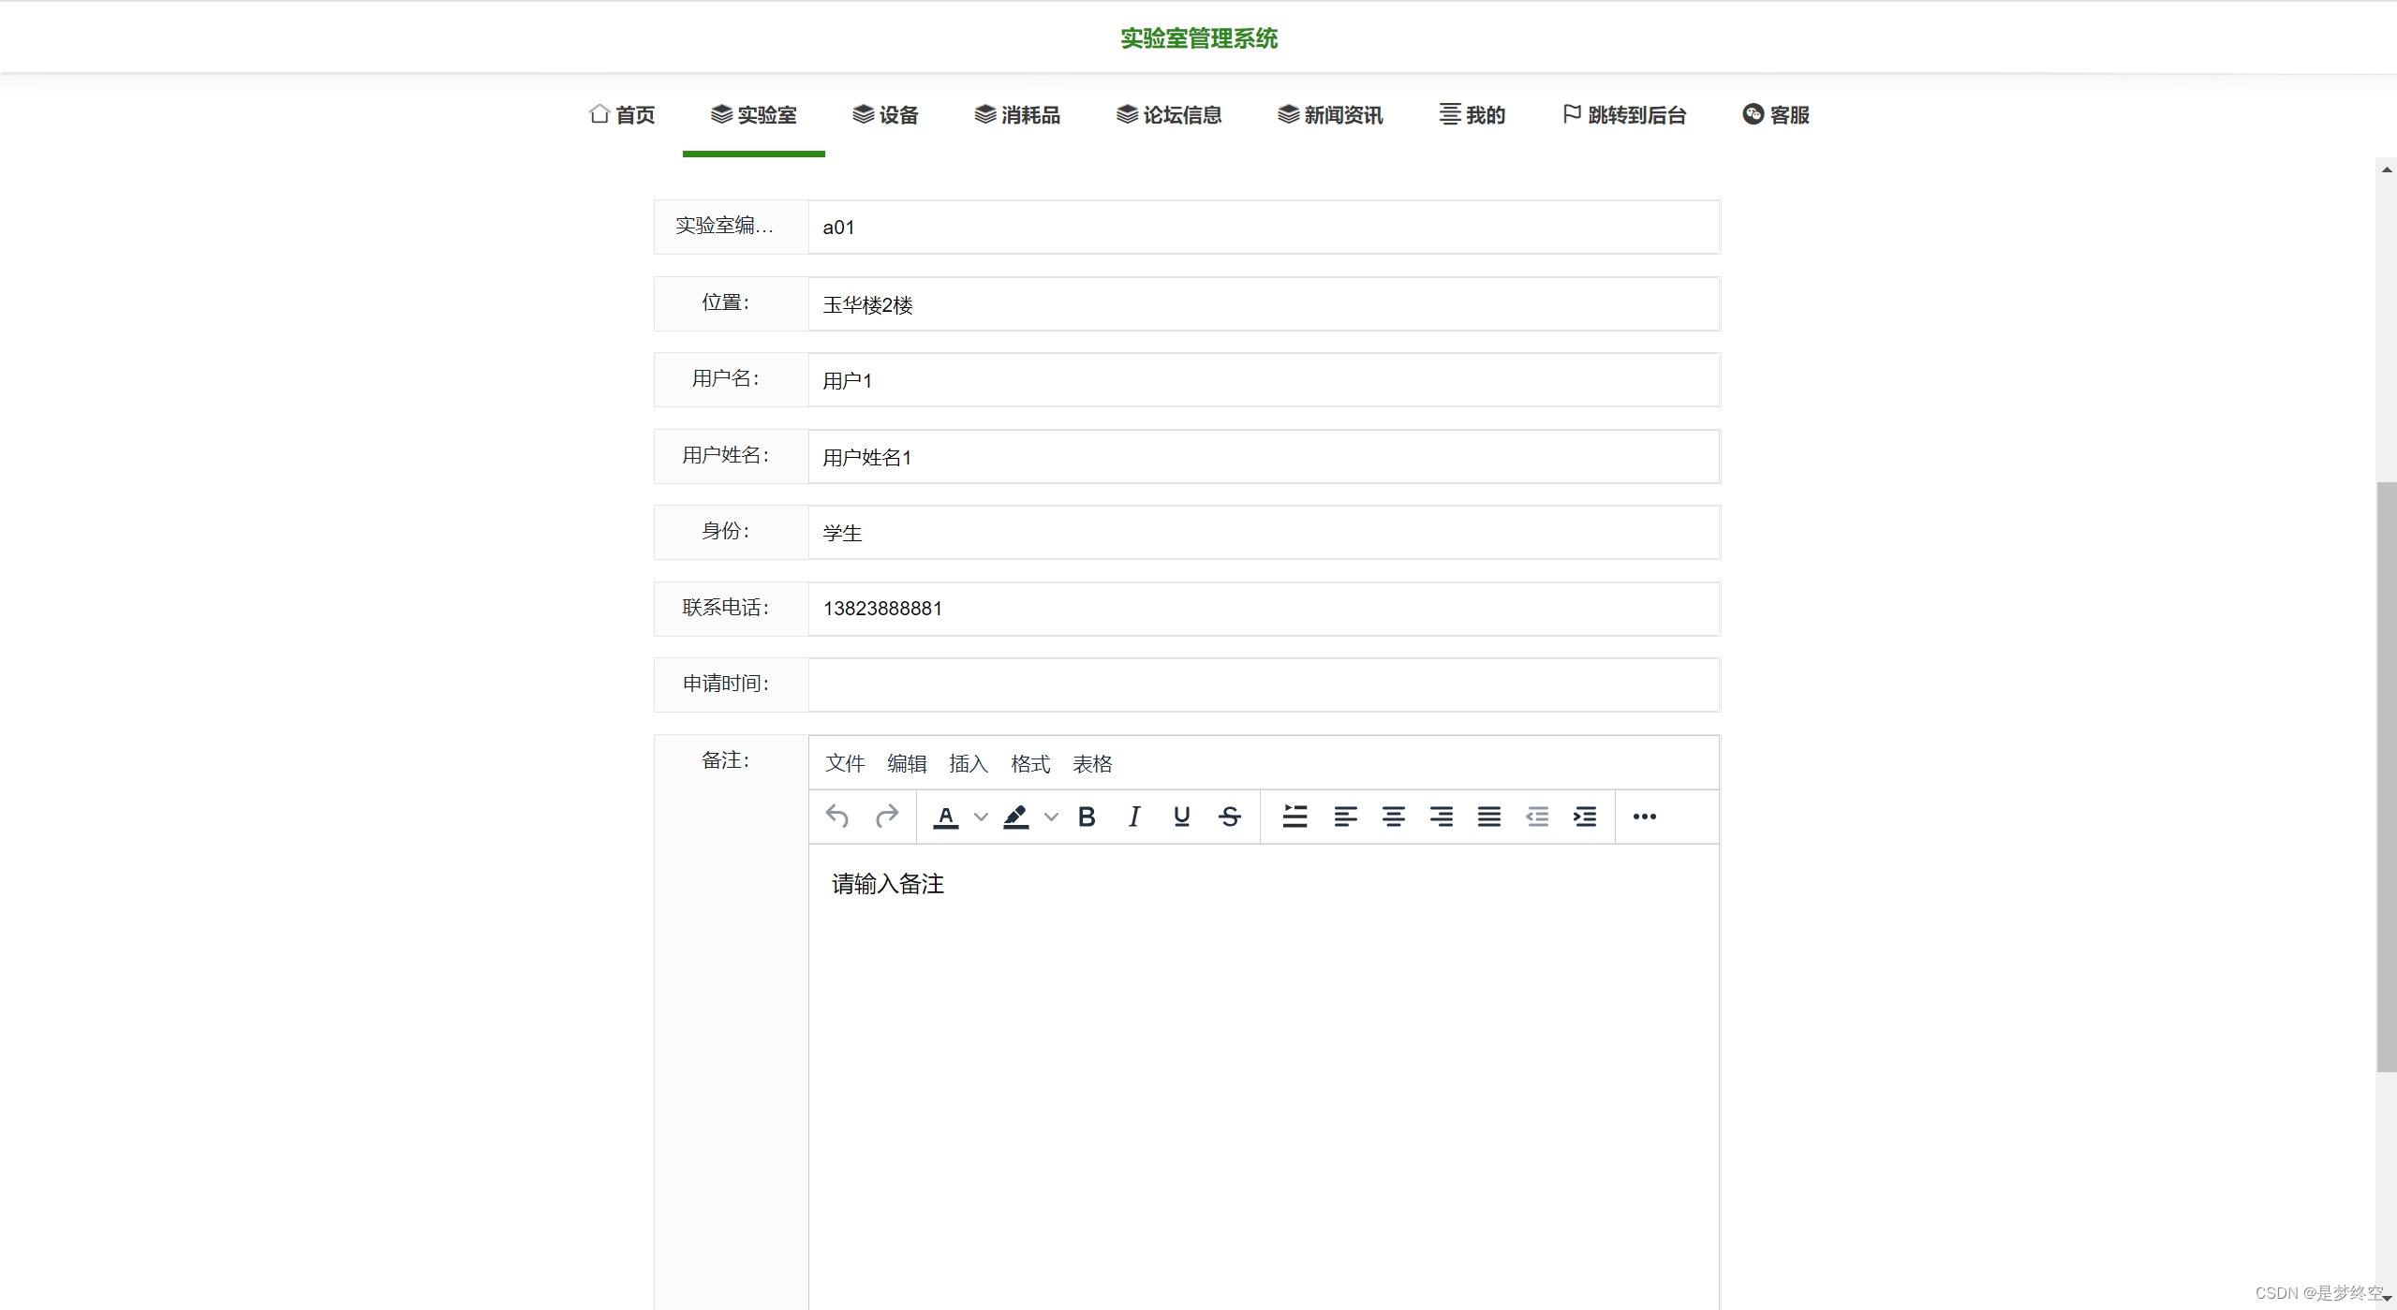Screen dimensions: 2397x1310
Task: Click the 用户名 label
Action: pyautogui.click(x=726, y=378)
